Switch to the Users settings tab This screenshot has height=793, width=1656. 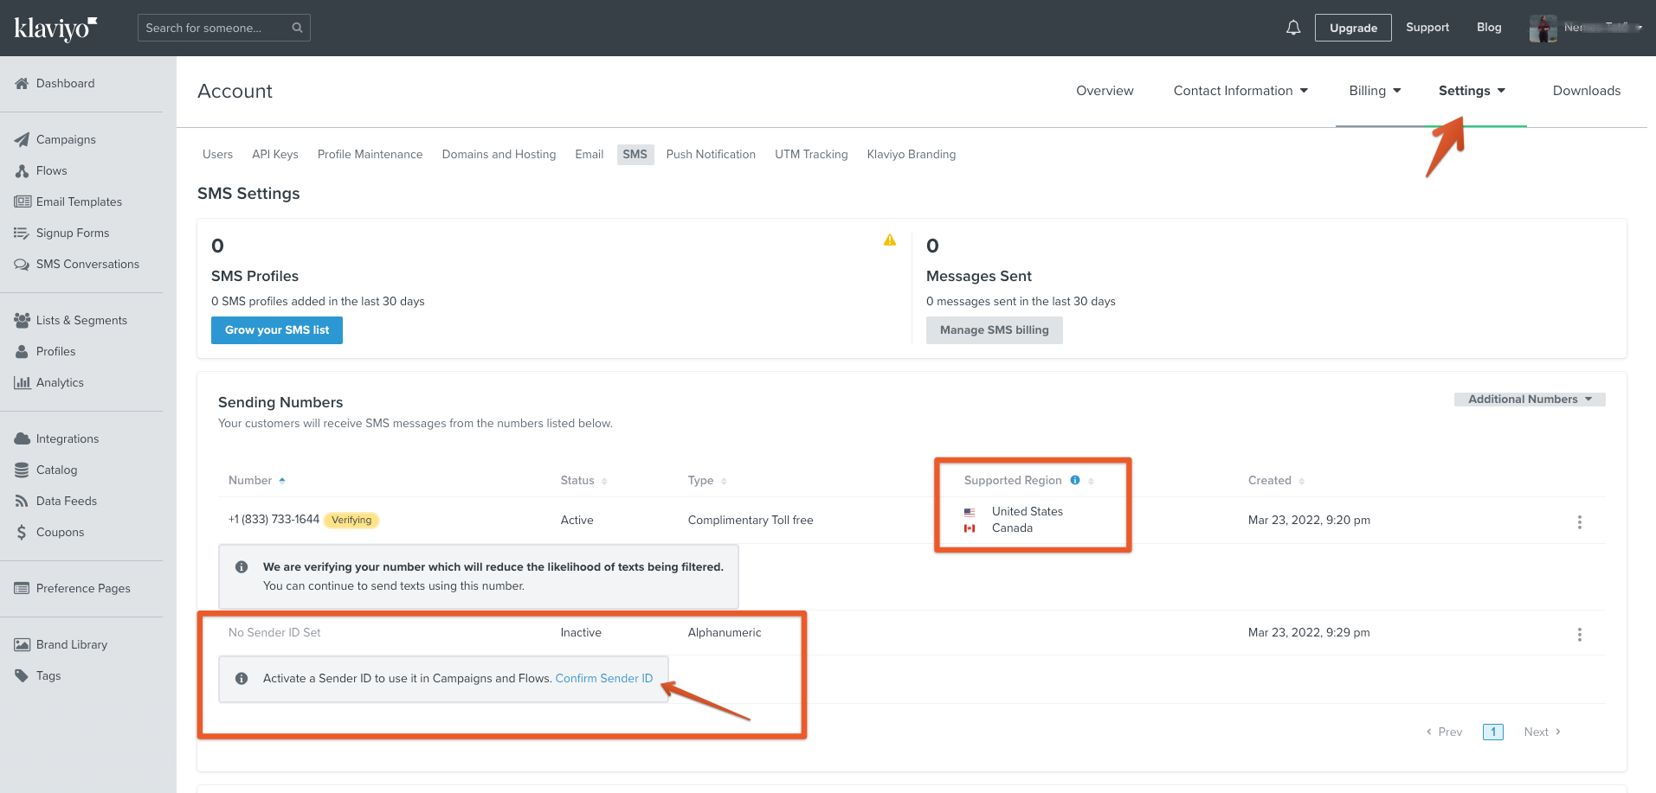tap(217, 155)
